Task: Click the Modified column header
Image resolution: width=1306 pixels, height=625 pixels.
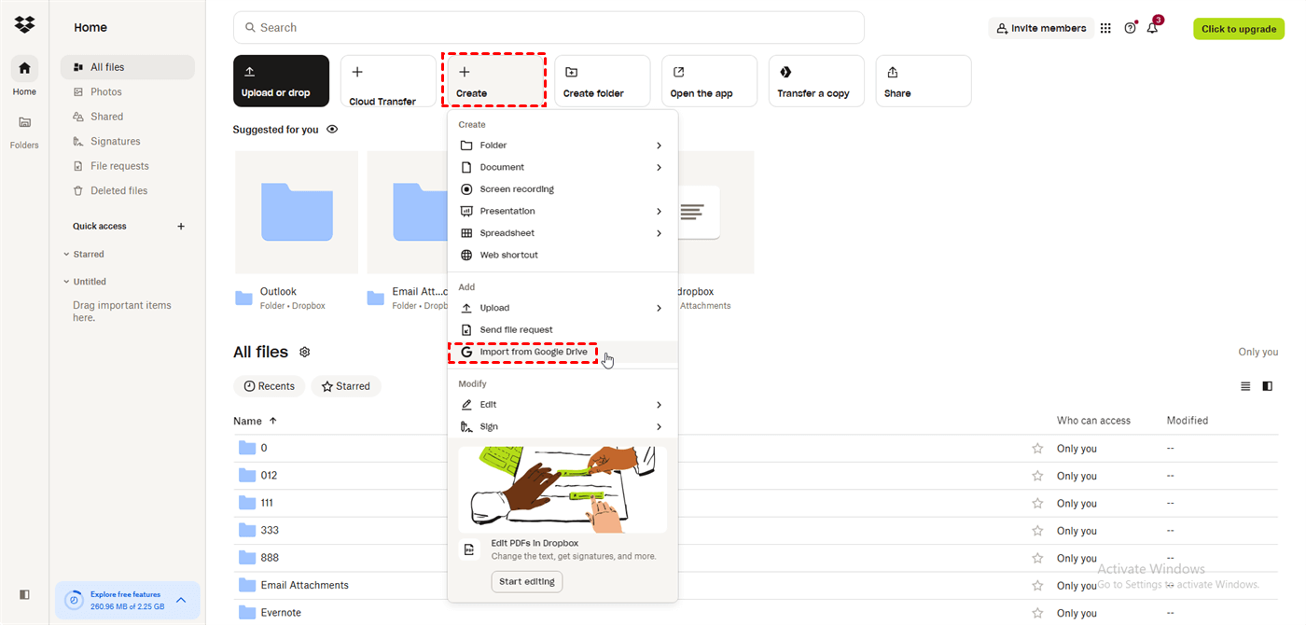Action: click(1187, 421)
